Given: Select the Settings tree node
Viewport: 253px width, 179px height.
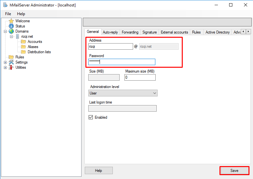Looking at the screenshot, I should coord(22,62).
